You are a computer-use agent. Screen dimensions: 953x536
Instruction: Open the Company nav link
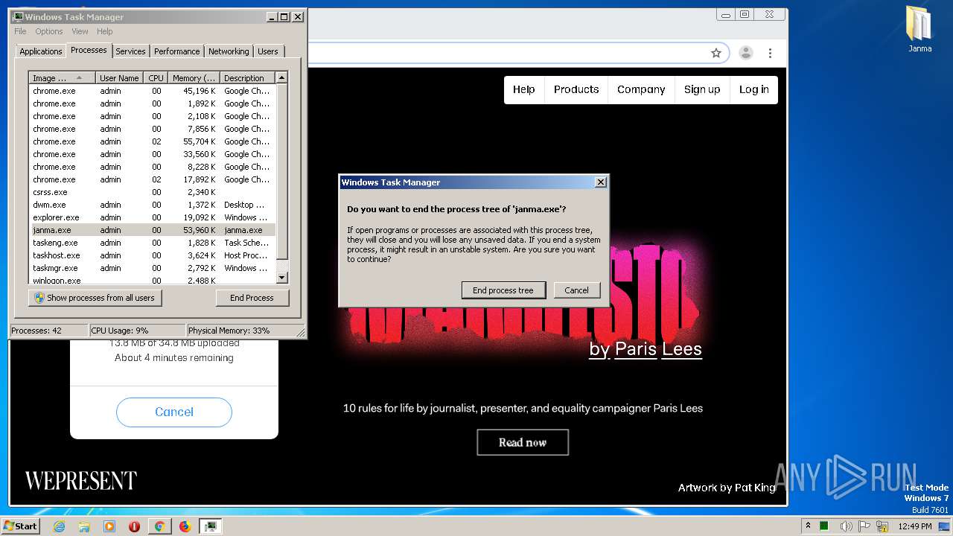click(x=641, y=89)
